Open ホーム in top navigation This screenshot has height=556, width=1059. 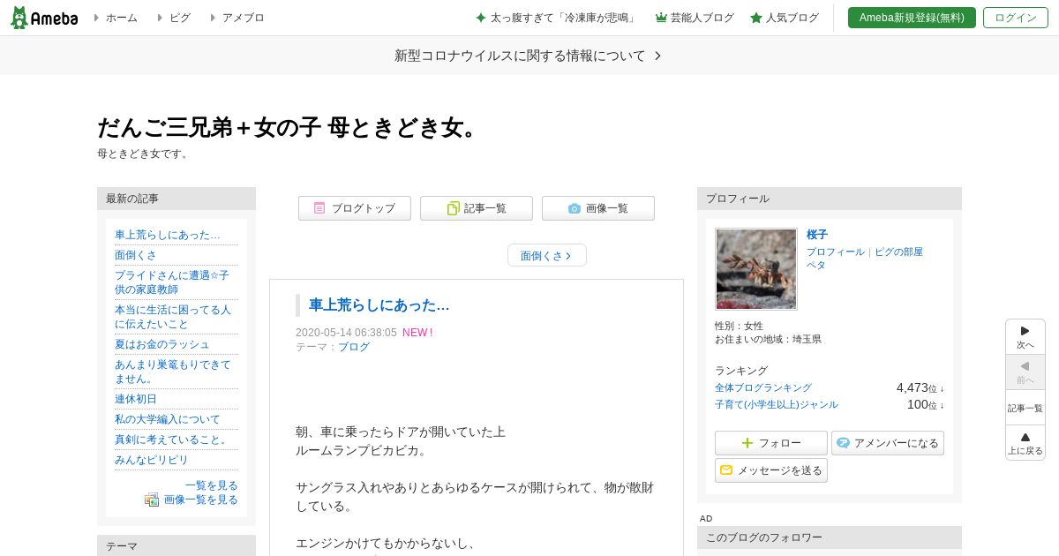122,18
